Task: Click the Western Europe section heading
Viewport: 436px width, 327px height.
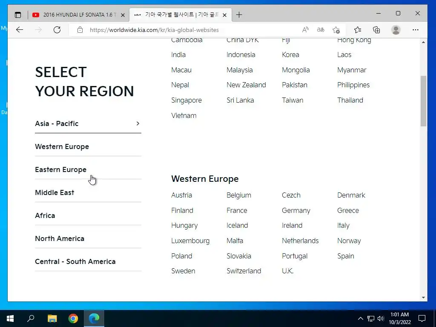Action: 205,179
